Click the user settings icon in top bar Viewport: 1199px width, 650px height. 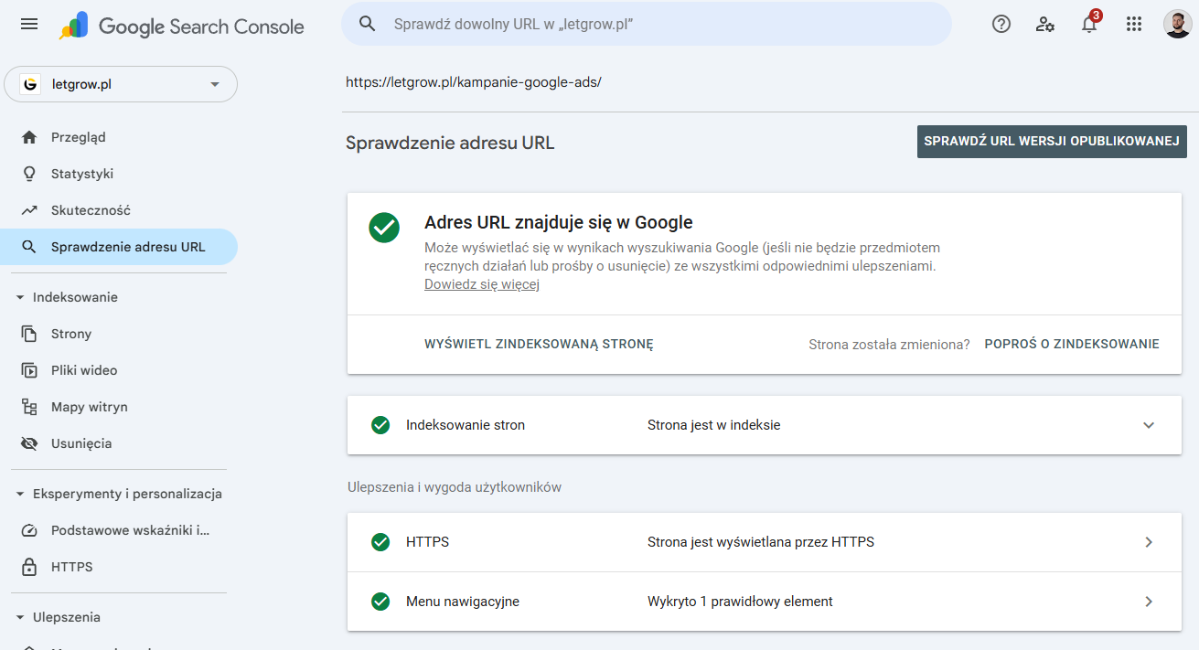(1044, 25)
